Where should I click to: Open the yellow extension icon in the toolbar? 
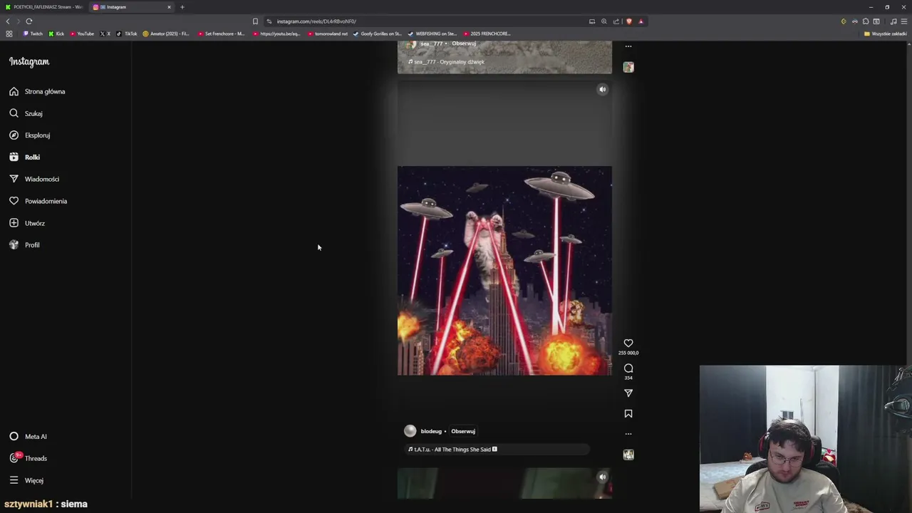pos(844,21)
